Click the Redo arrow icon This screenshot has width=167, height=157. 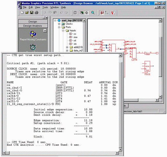tap(66, 12)
